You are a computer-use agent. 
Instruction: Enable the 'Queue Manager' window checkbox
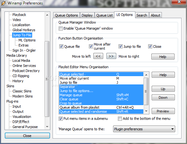61,29
